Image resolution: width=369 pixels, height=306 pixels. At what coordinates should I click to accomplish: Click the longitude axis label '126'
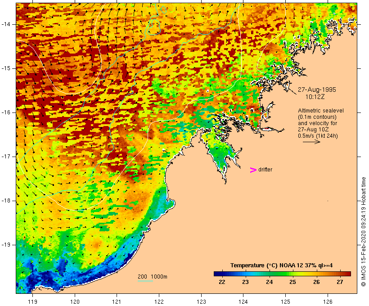[328, 301]
